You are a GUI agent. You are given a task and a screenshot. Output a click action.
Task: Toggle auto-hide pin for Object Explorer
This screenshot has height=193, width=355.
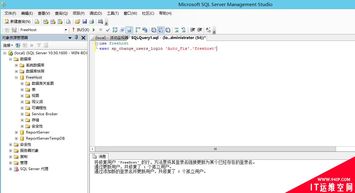coord(76,38)
